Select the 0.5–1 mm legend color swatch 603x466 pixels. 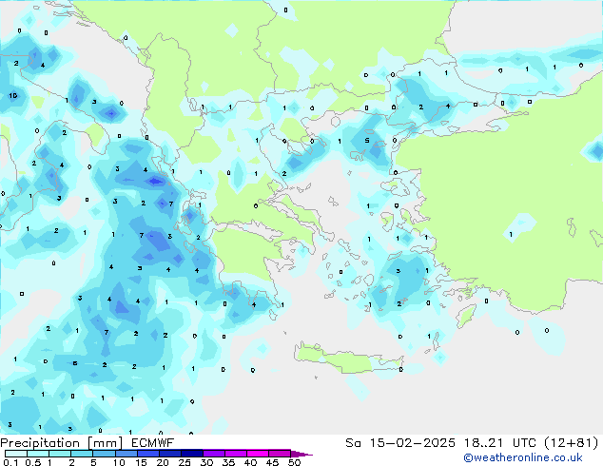(x=38, y=454)
